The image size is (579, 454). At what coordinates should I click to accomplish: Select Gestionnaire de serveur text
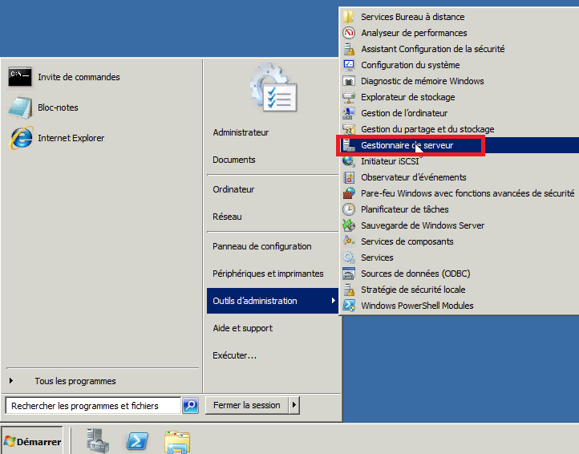point(407,145)
